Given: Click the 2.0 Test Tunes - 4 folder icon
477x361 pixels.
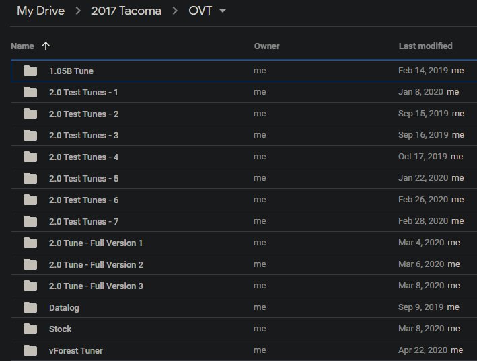Looking at the screenshot, I should (30, 157).
